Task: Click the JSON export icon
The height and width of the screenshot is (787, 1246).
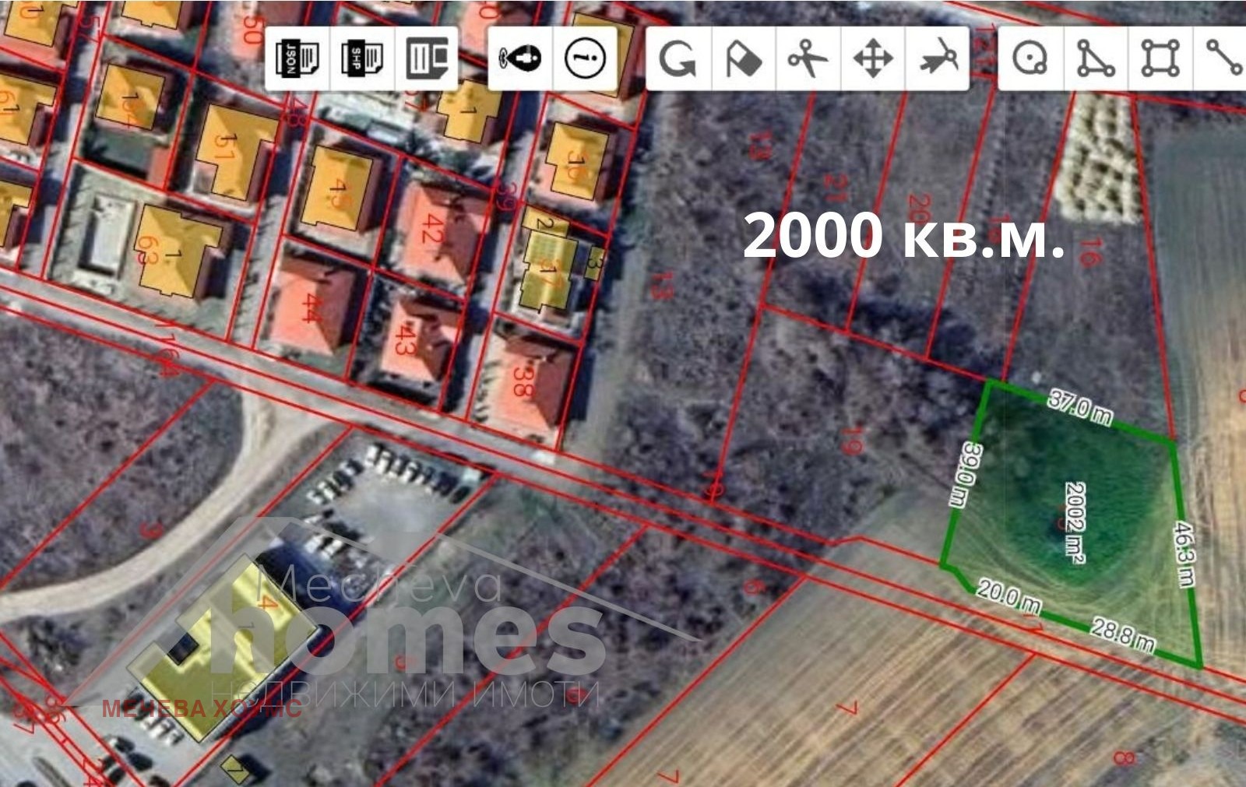Action: 297,58
